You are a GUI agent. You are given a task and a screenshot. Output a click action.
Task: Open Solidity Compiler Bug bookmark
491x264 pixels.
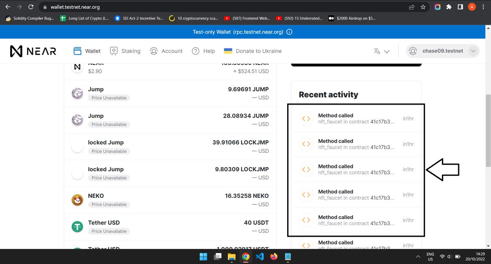point(29,18)
